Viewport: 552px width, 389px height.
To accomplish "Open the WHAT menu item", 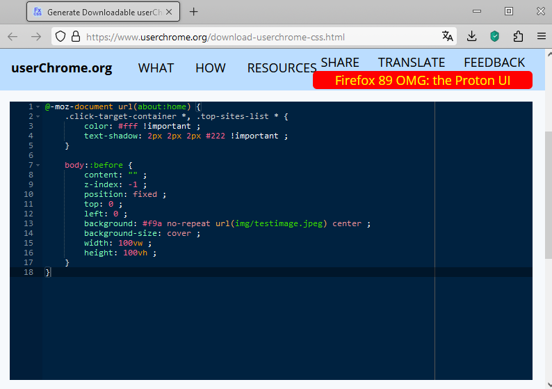I will [x=156, y=68].
